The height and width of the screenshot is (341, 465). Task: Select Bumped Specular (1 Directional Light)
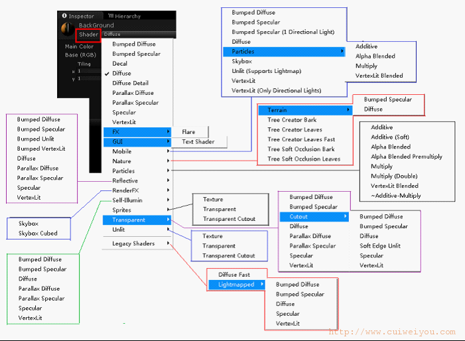[283, 32]
